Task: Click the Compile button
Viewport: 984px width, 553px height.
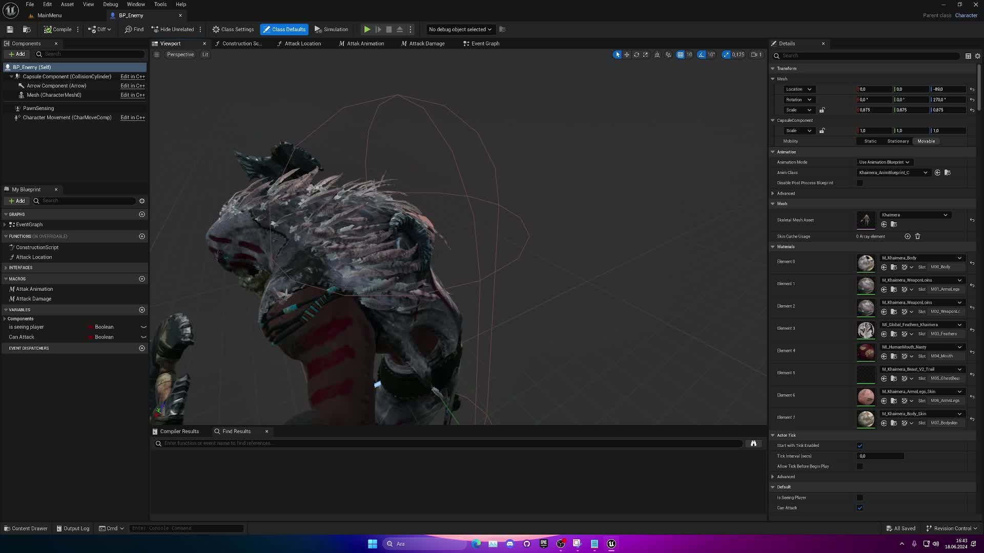Action: (x=58, y=29)
